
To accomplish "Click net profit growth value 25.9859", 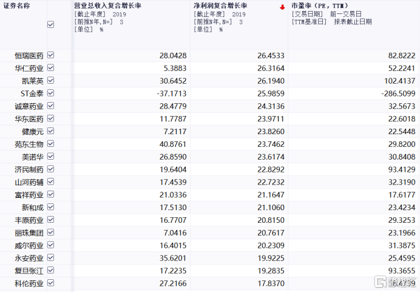I will tap(271, 93).
